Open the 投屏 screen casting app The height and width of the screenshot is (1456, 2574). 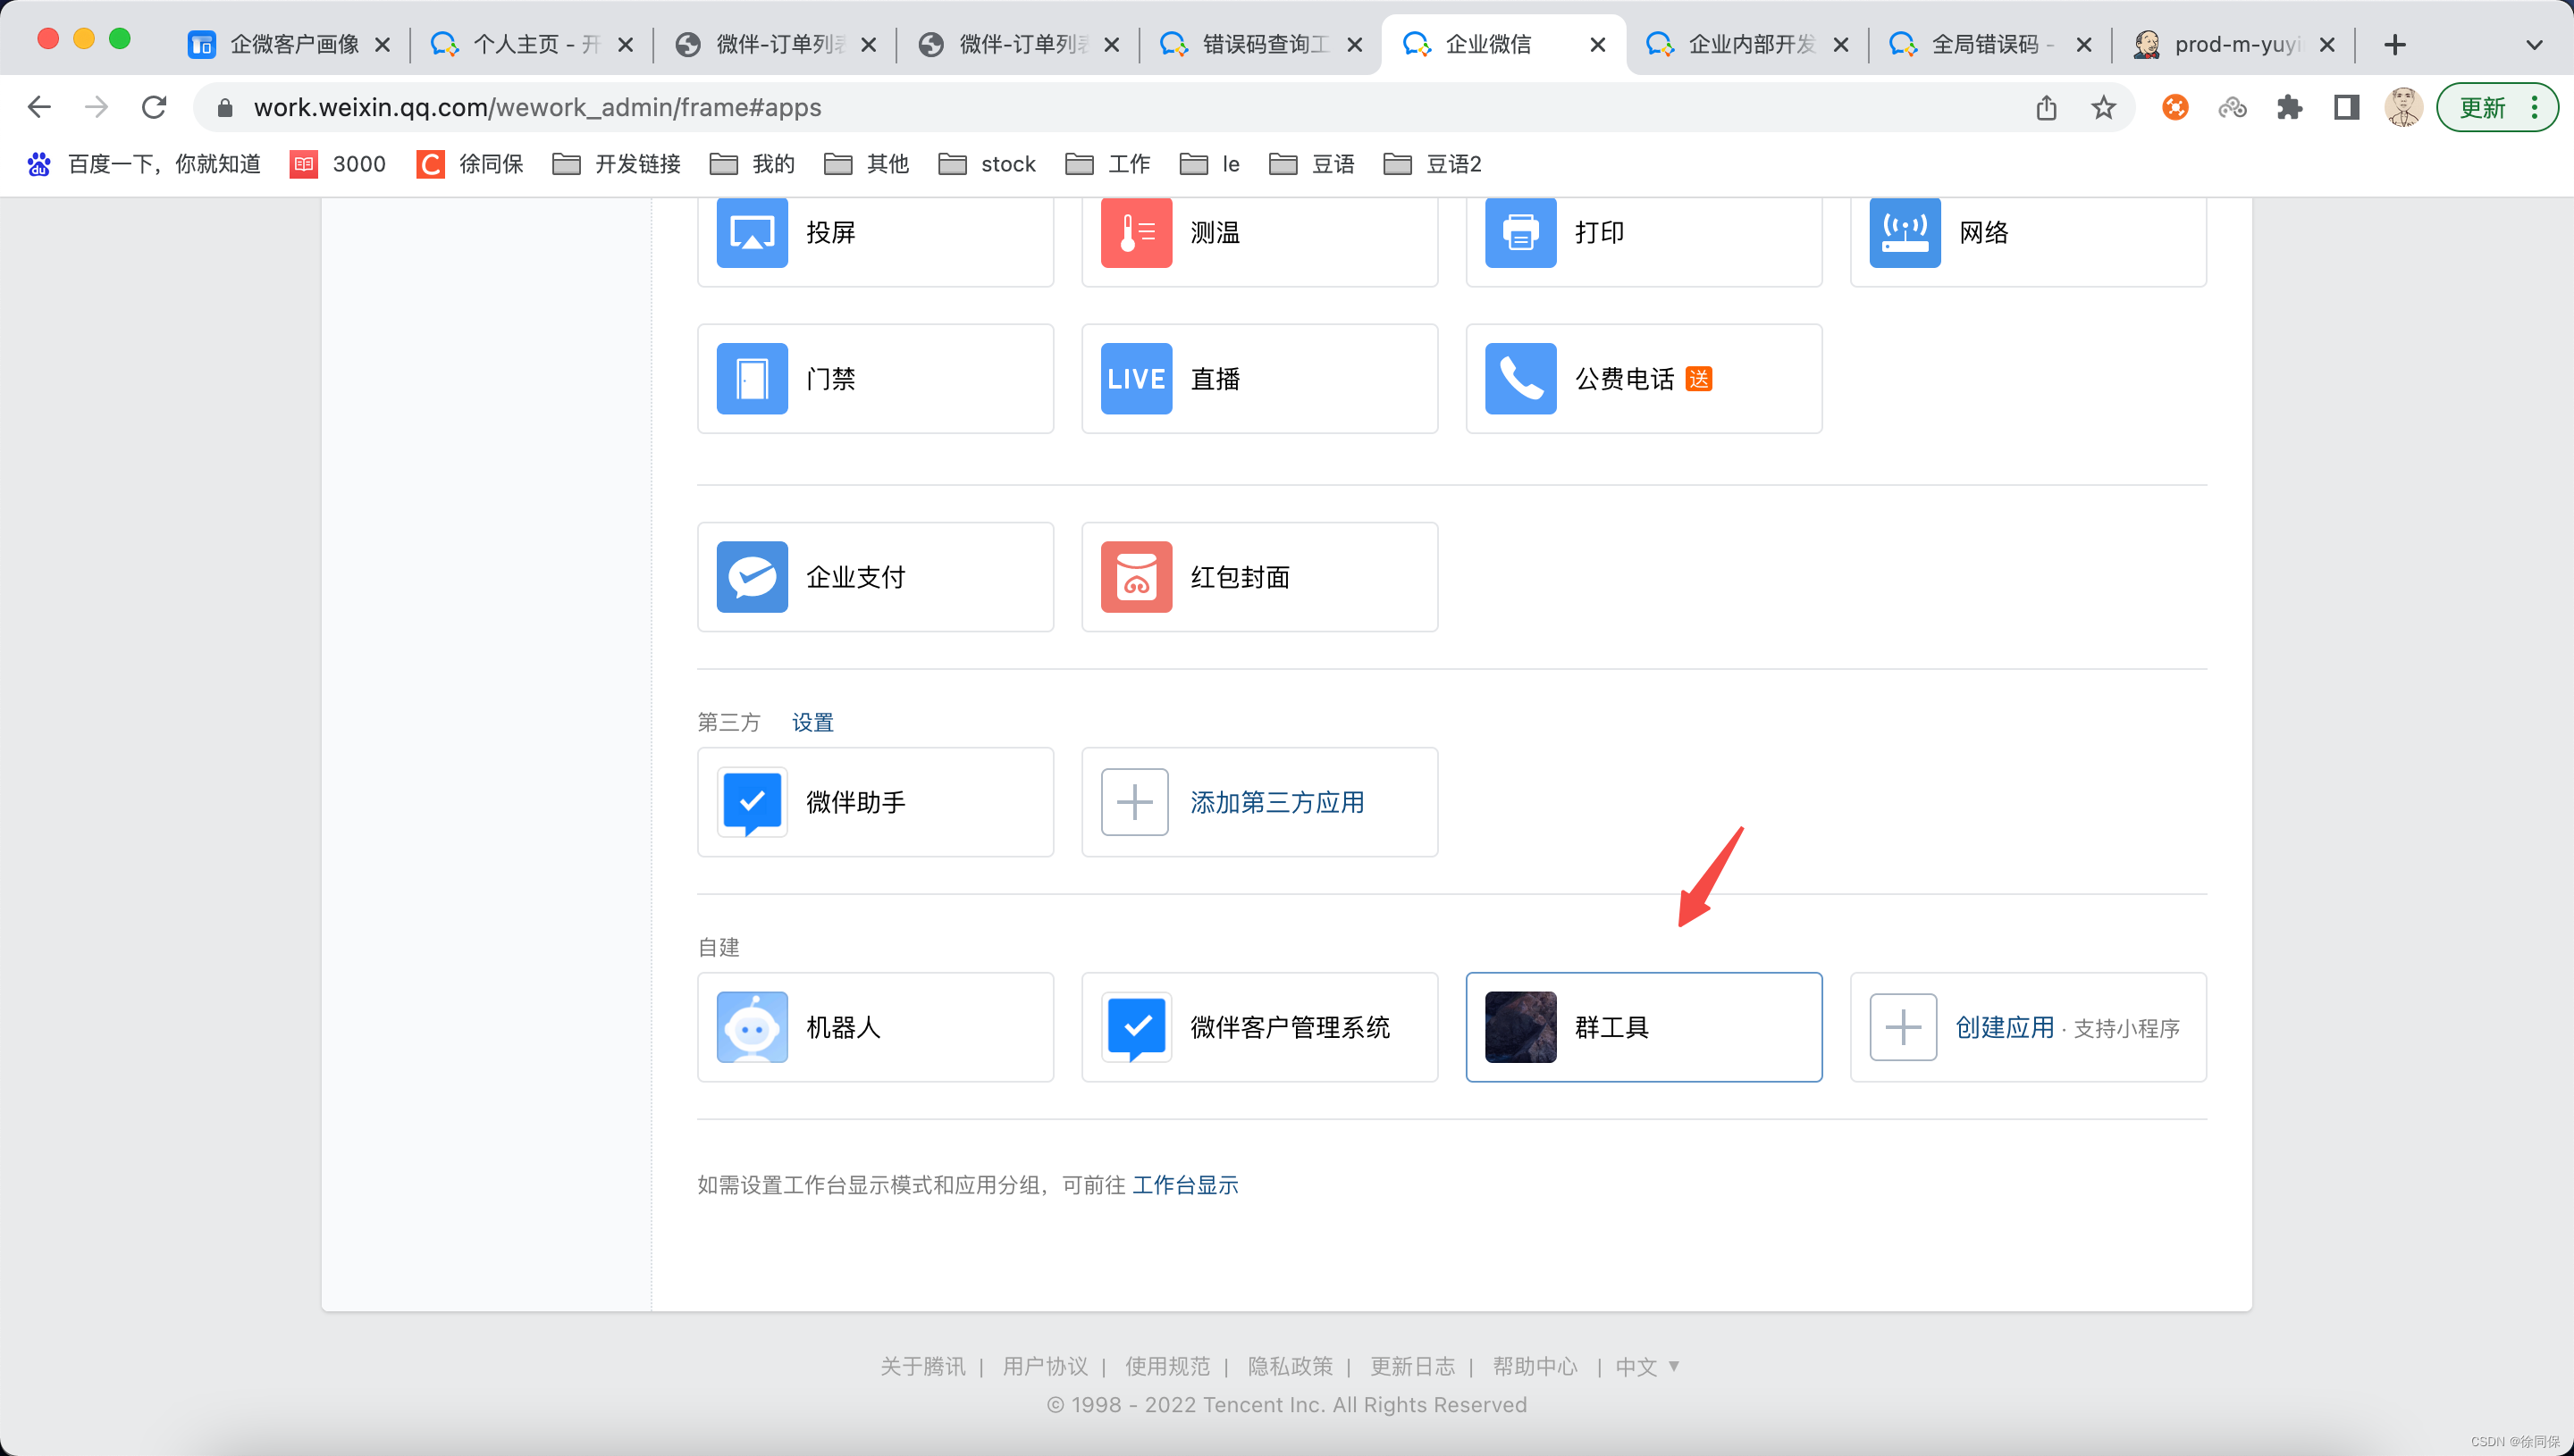752,232
